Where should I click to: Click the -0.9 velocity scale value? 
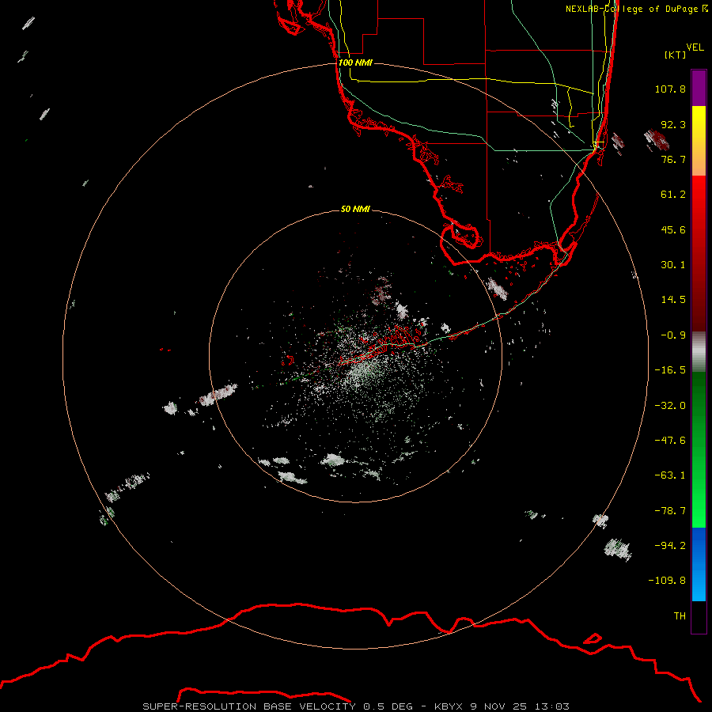[673, 335]
